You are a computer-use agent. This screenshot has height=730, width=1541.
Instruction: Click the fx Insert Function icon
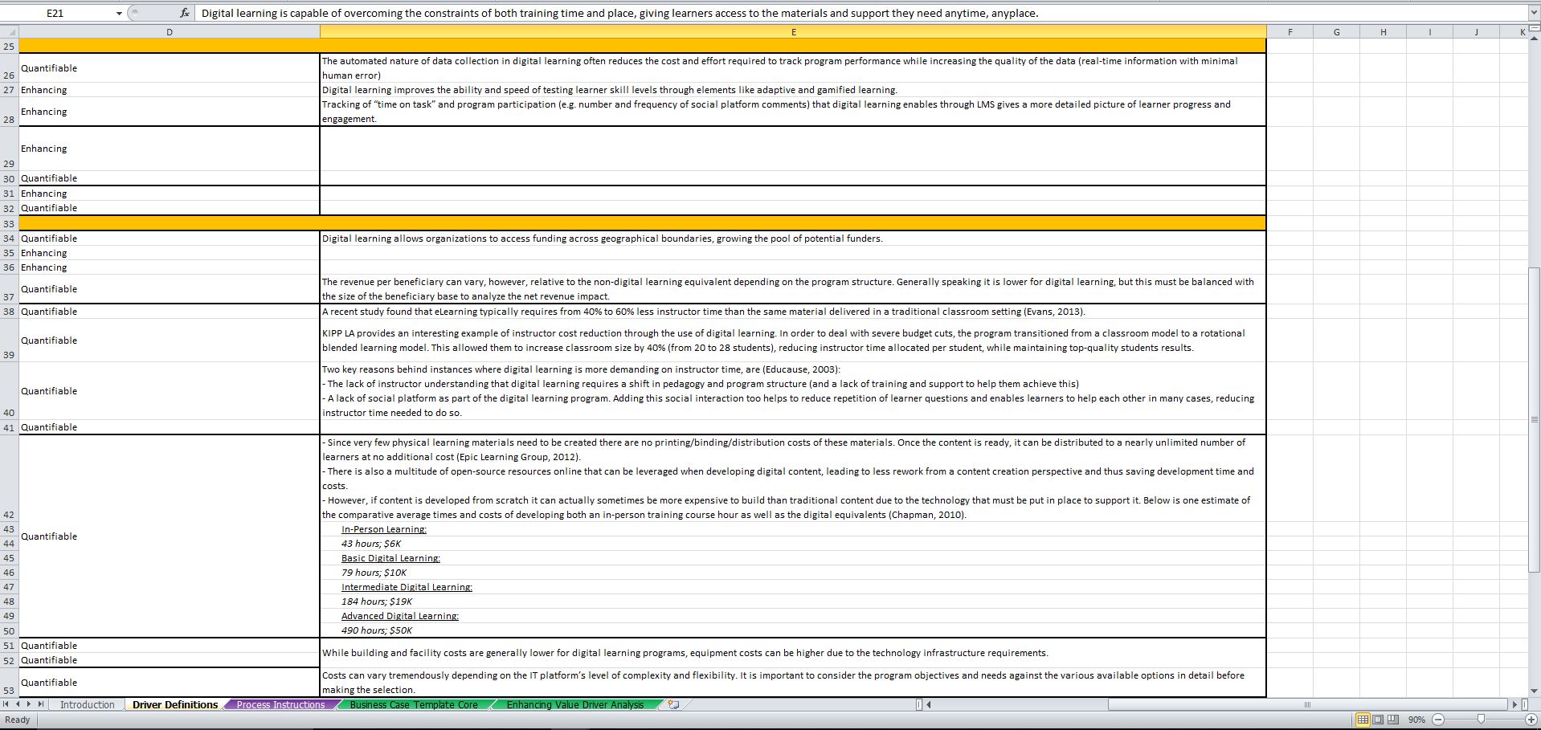(x=185, y=13)
